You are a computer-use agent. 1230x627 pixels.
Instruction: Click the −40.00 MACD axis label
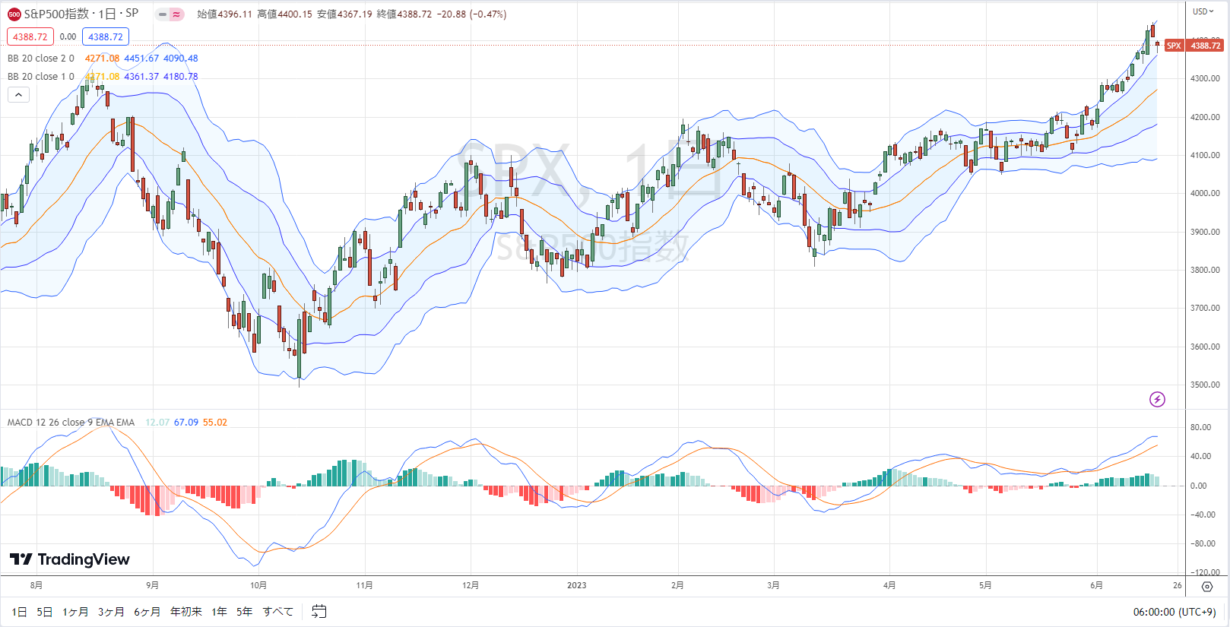tap(1201, 515)
